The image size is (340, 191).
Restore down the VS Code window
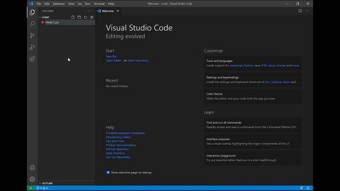pyautogui.click(x=297, y=4)
